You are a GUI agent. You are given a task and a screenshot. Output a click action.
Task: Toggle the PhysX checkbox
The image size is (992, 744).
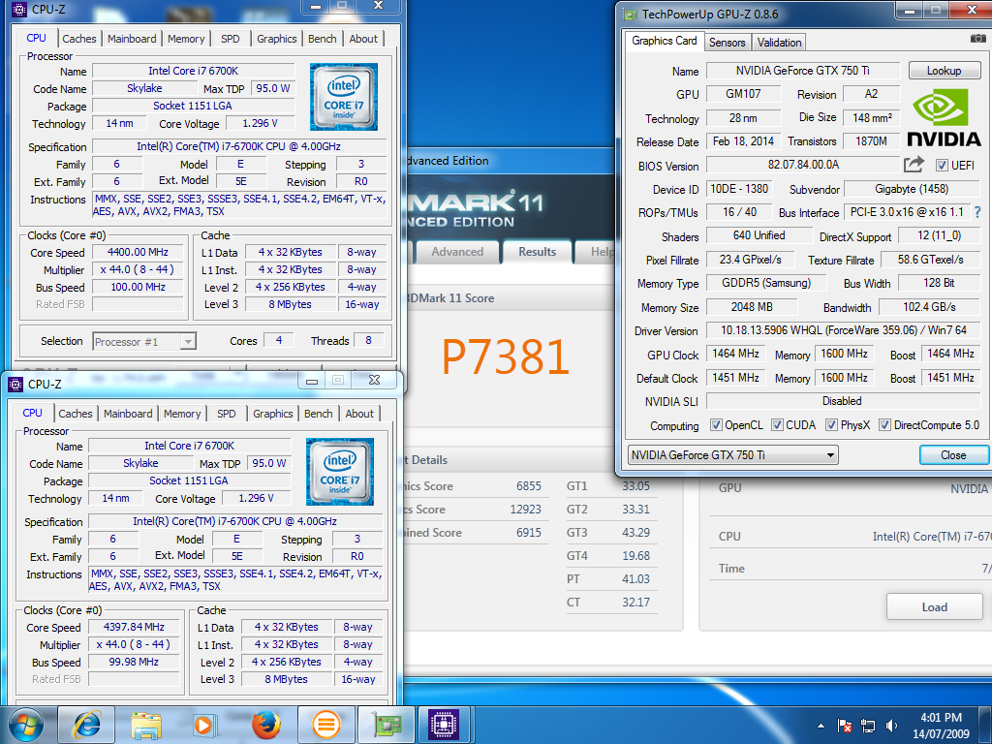coord(832,424)
